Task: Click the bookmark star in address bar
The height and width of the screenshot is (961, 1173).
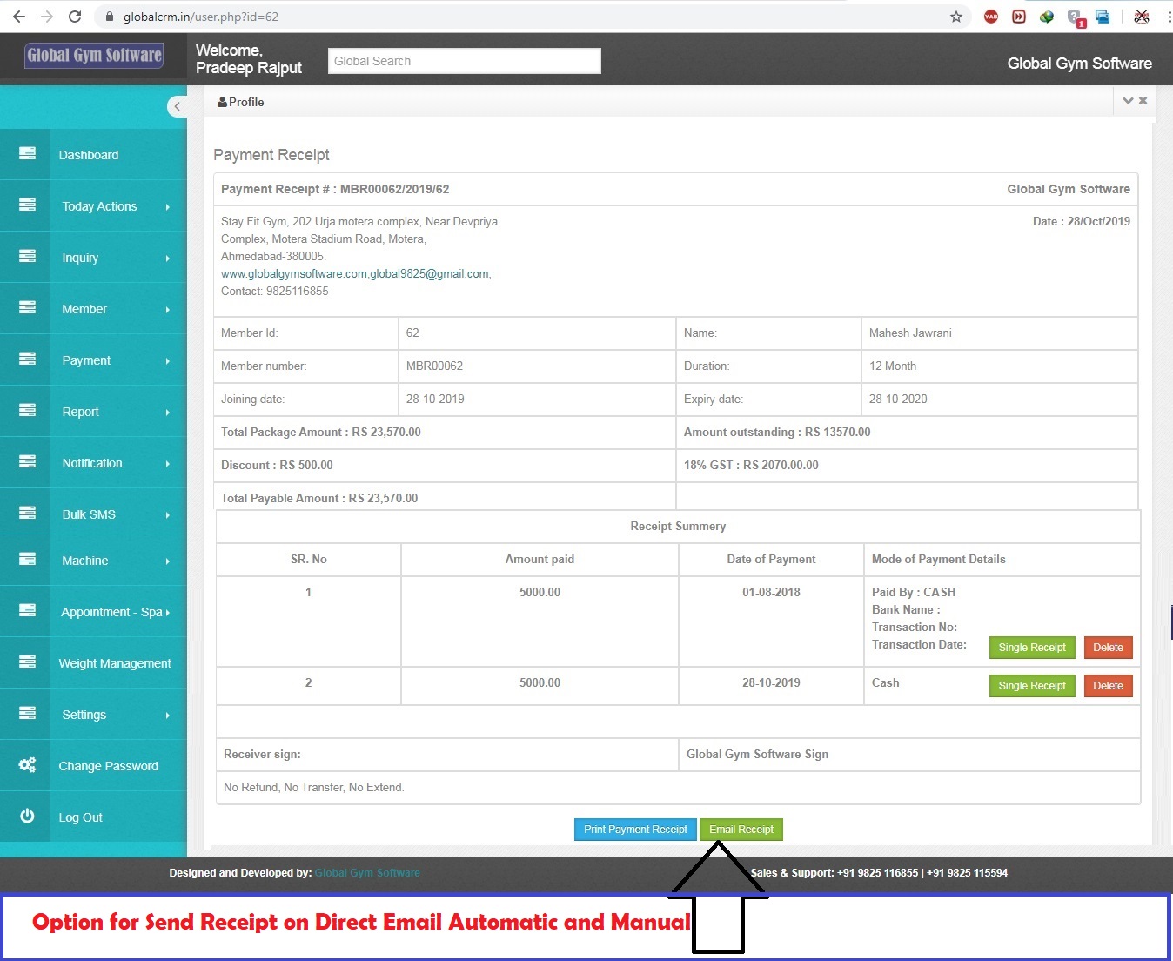Action: tap(955, 16)
